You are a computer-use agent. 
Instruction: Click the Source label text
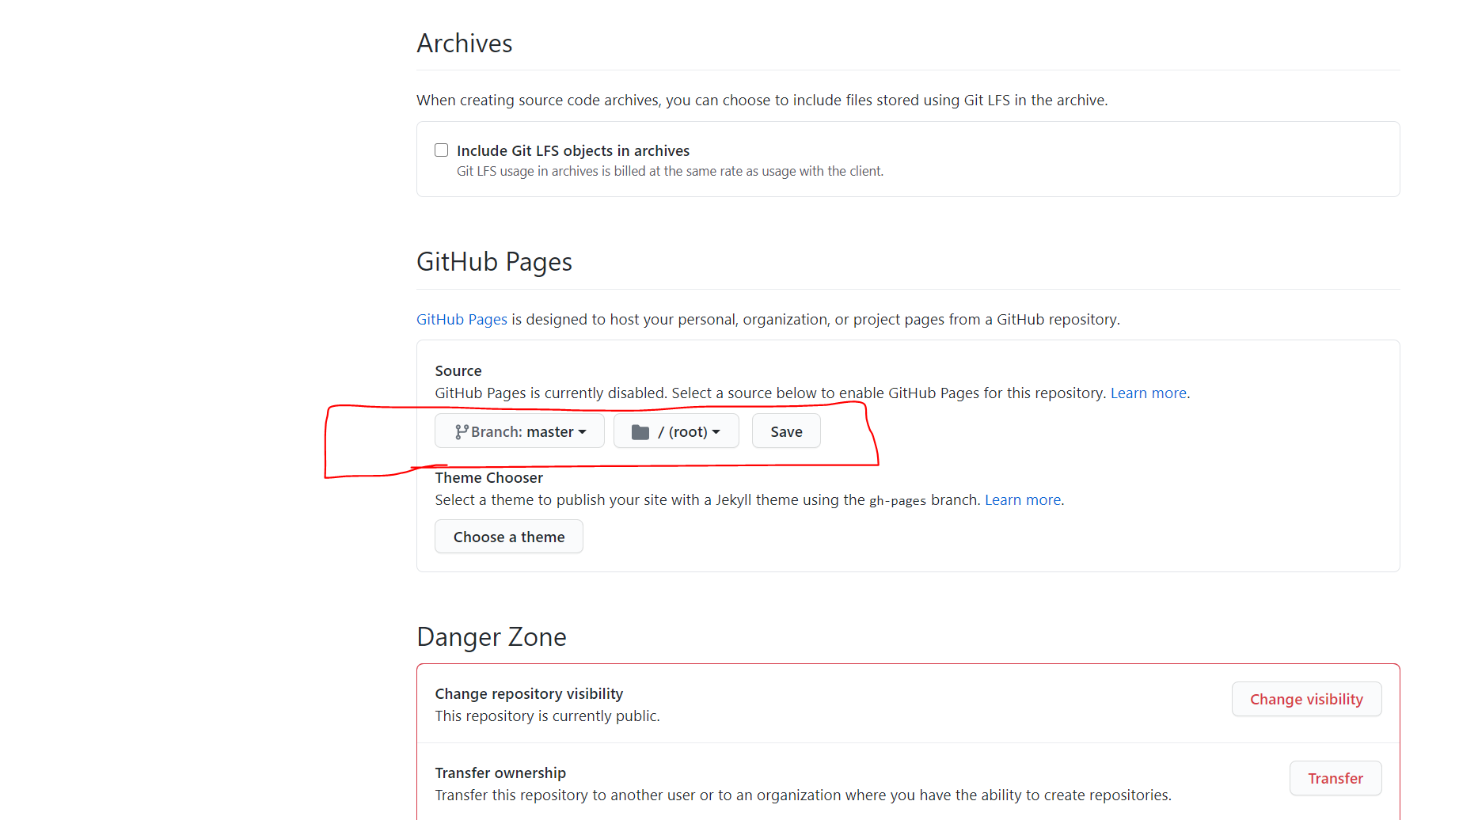tap(458, 370)
